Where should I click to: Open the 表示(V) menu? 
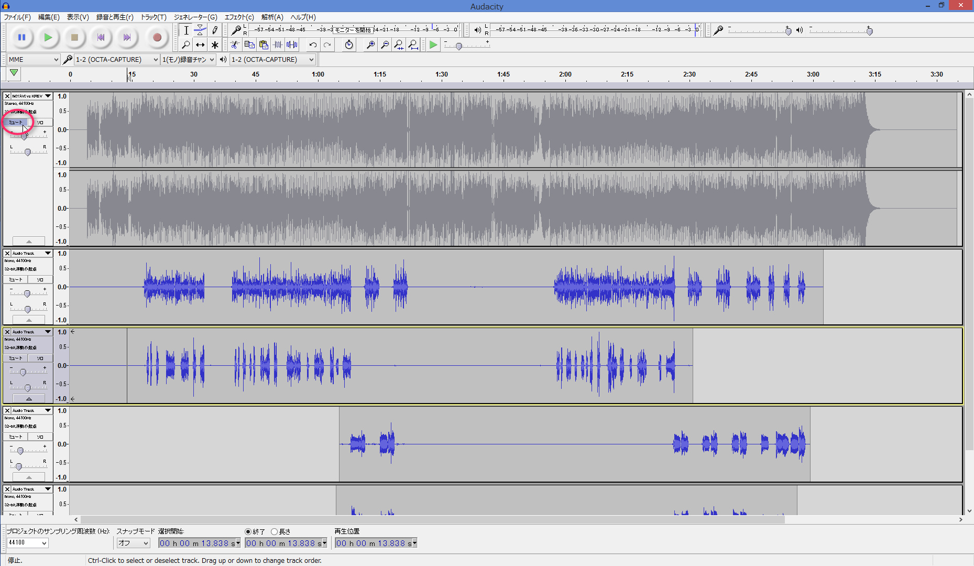78,17
